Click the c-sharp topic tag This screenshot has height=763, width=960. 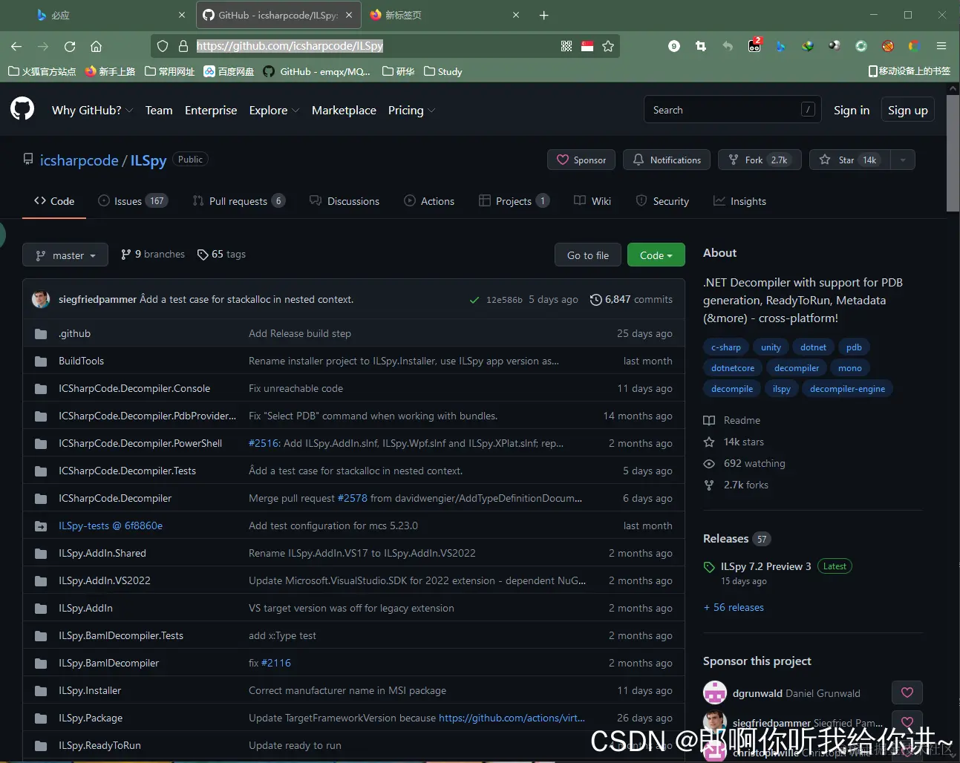click(726, 347)
